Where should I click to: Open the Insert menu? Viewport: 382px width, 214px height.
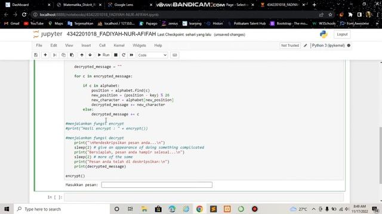(x=86, y=45)
